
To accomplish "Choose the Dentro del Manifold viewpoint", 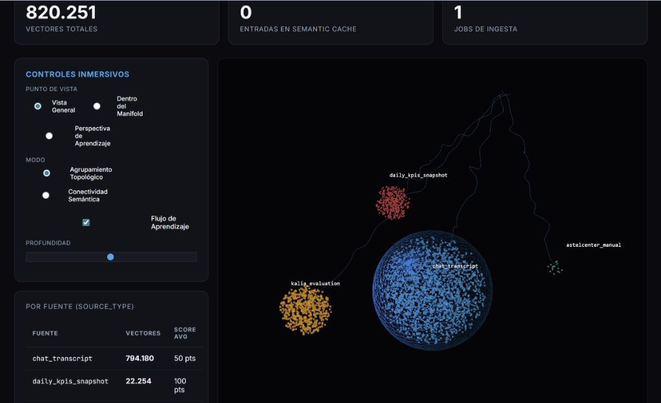I will [97, 106].
